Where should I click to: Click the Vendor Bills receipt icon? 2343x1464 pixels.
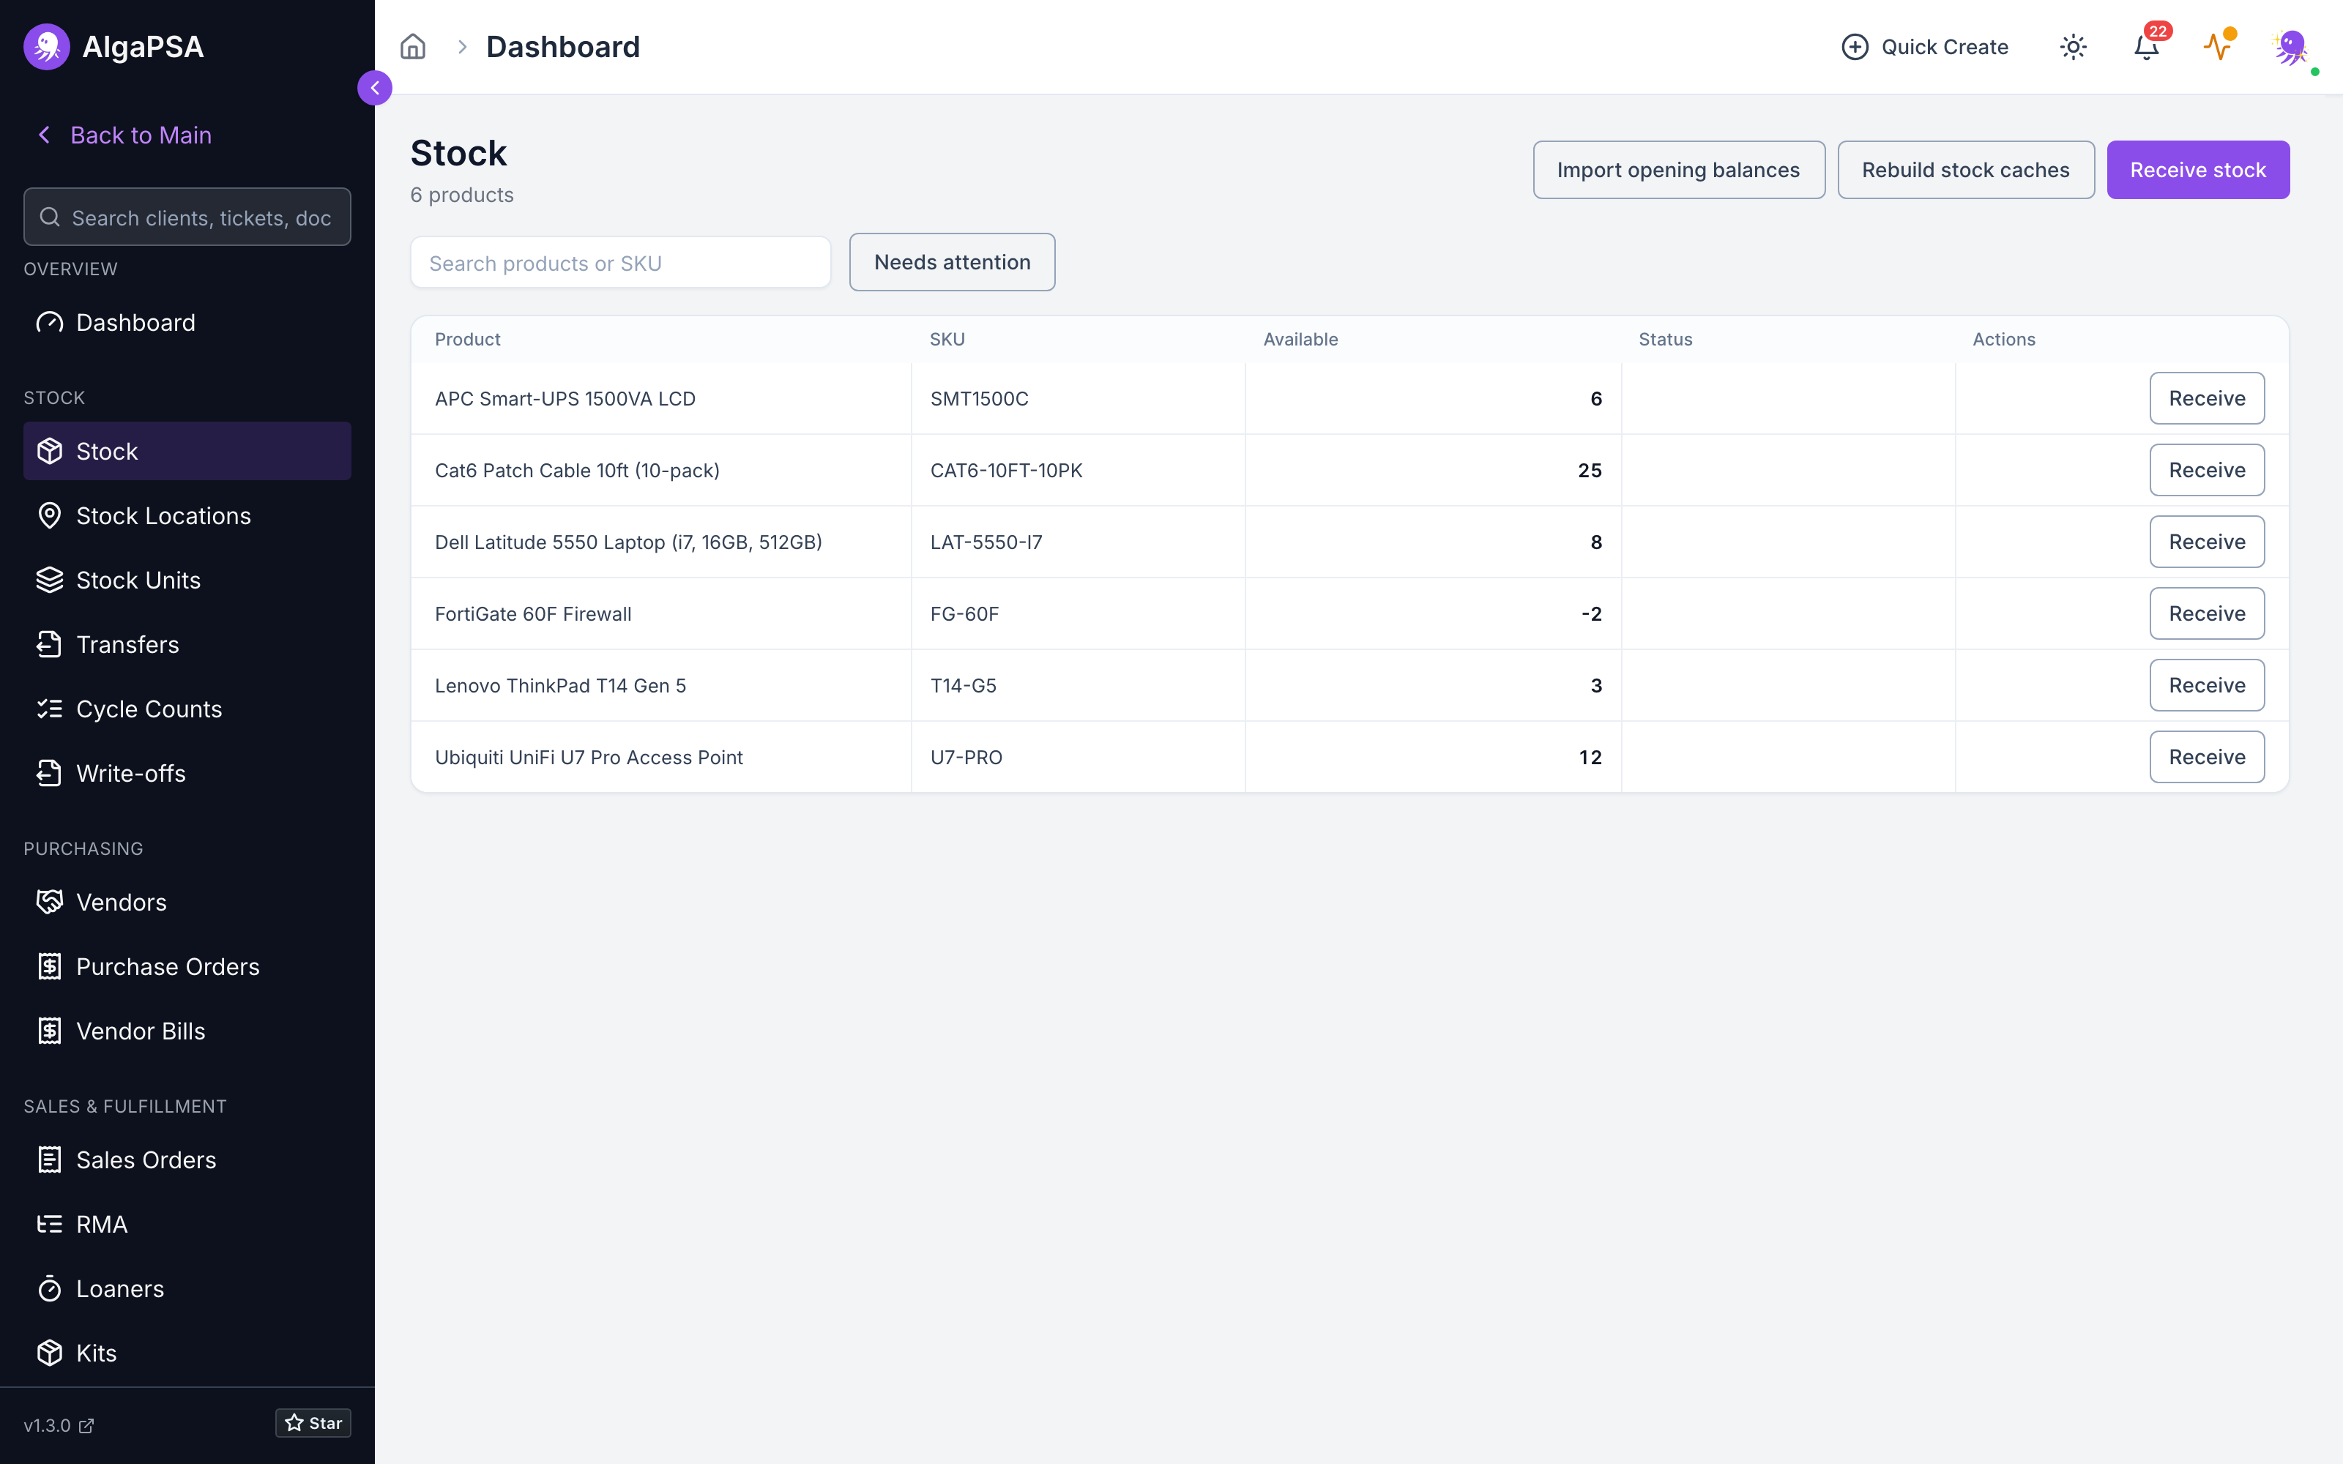tap(49, 1030)
